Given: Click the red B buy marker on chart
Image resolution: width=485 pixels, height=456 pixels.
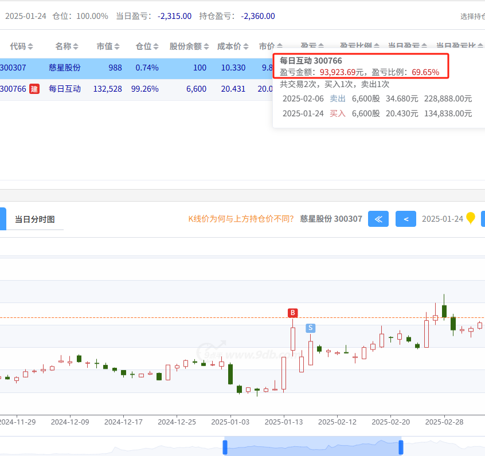Looking at the screenshot, I should click(293, 313).
